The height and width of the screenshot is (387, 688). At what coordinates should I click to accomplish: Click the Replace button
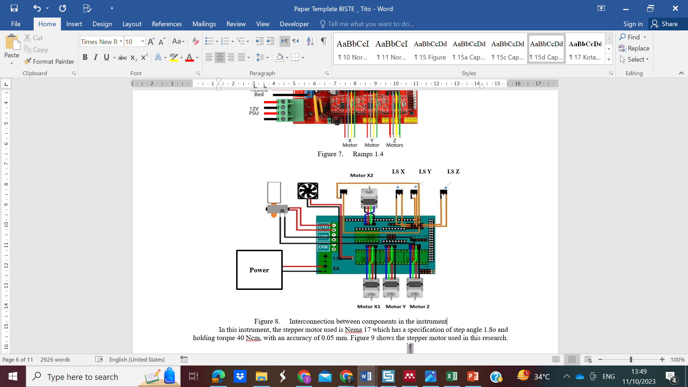[x=634, y=48]
